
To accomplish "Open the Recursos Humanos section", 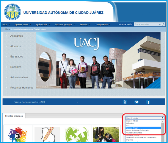I will coord(22,88).
